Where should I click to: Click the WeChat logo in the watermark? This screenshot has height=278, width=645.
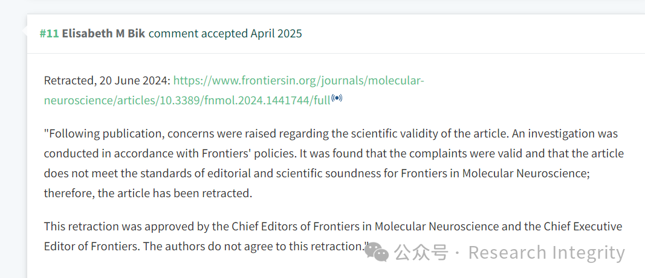tap(377, 251)
